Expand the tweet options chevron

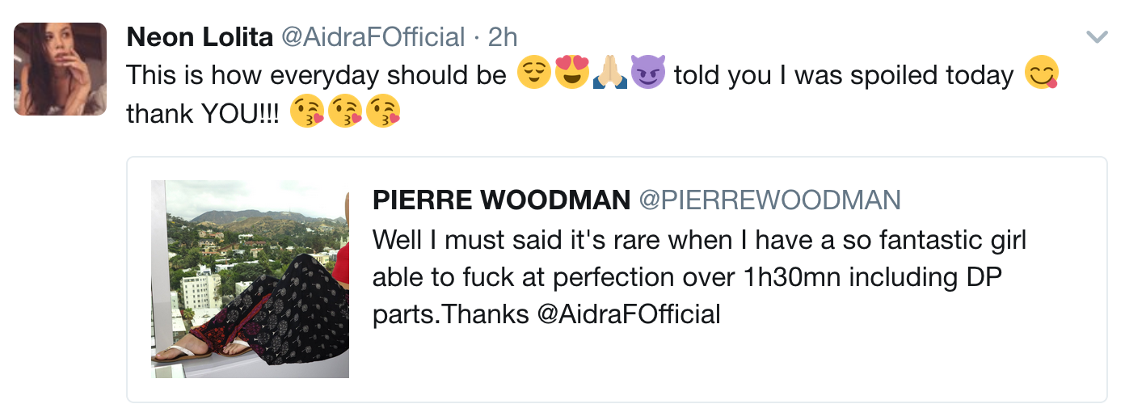(1096, 37)
